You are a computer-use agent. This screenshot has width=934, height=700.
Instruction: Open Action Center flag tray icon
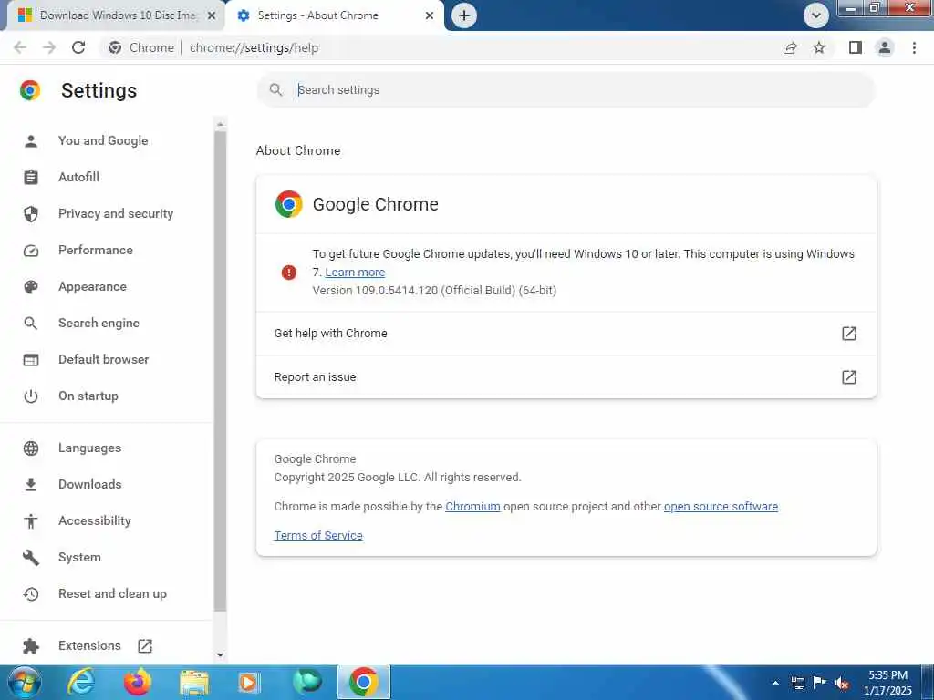pyautogui.click(x=820, y=683)
